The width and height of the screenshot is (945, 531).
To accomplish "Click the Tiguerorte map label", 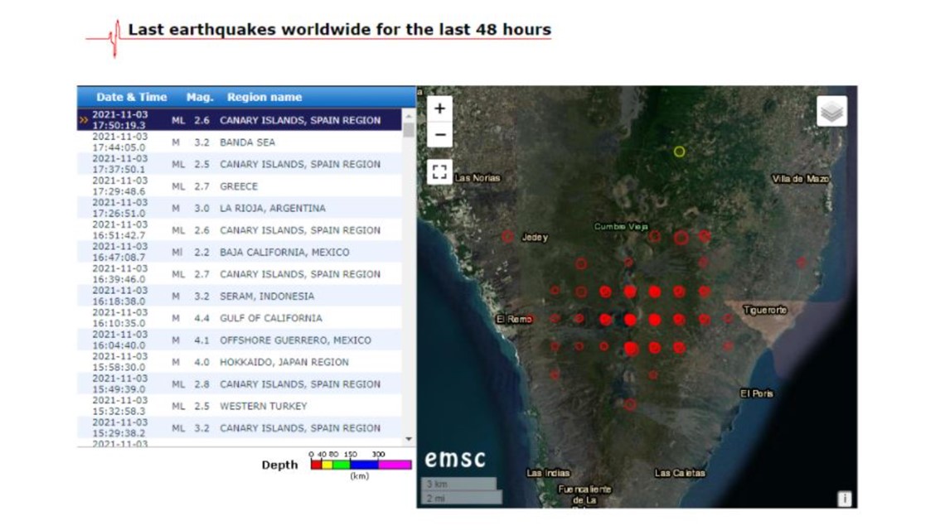I will coord(765,310).
